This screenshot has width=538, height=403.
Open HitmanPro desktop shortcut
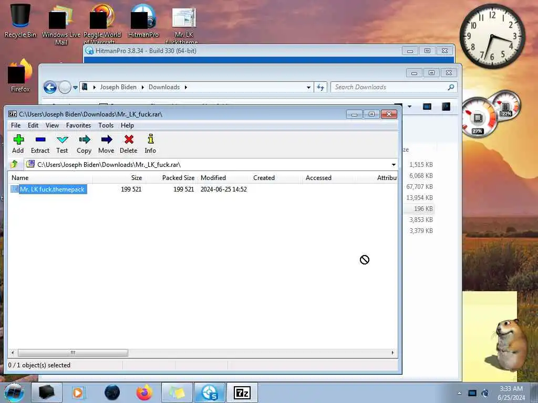point(143,20)
